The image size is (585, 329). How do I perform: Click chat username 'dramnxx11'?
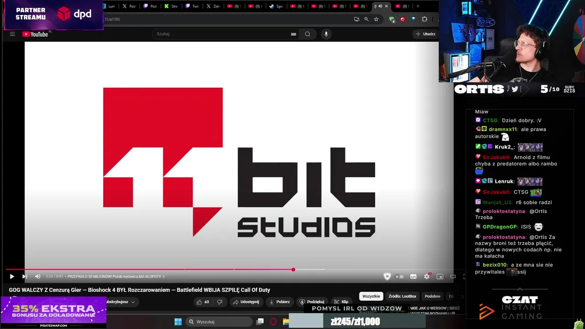[x=503, y=129]
